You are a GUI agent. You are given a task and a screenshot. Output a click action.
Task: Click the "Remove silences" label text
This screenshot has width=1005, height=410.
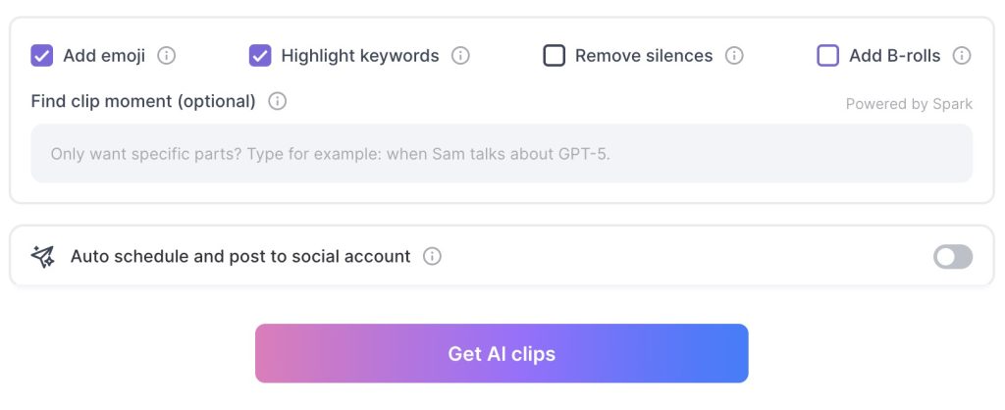coord(644,56)
